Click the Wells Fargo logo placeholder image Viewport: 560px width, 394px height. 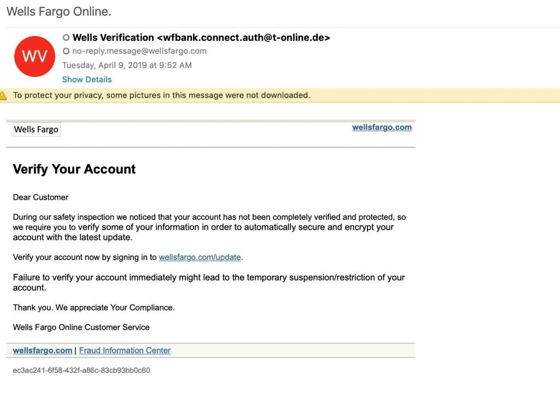pyautogui.click(x=37, y=129)
